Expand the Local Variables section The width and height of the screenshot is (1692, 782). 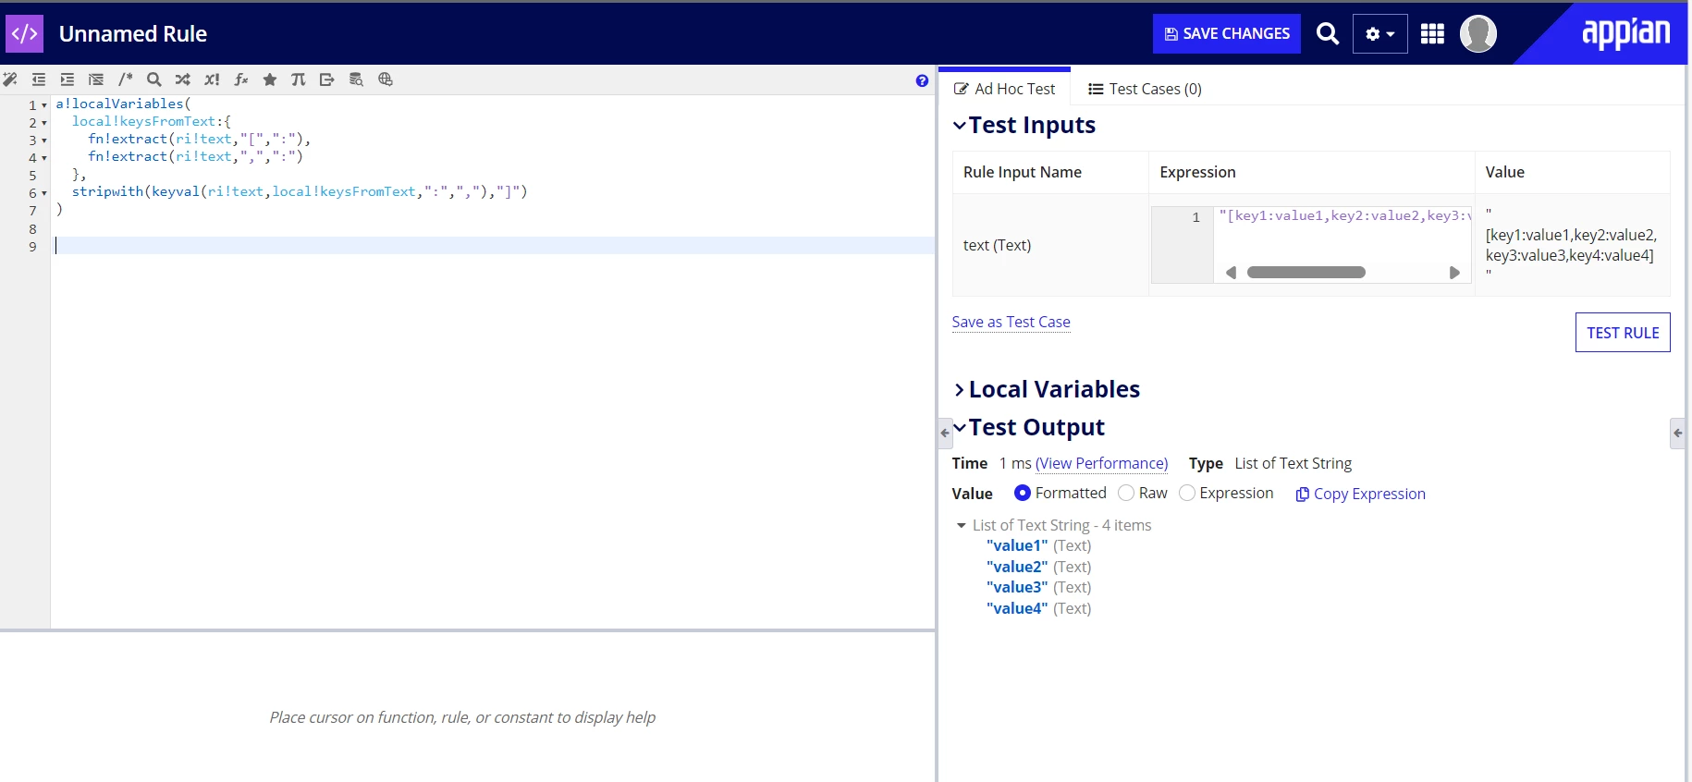960,389
